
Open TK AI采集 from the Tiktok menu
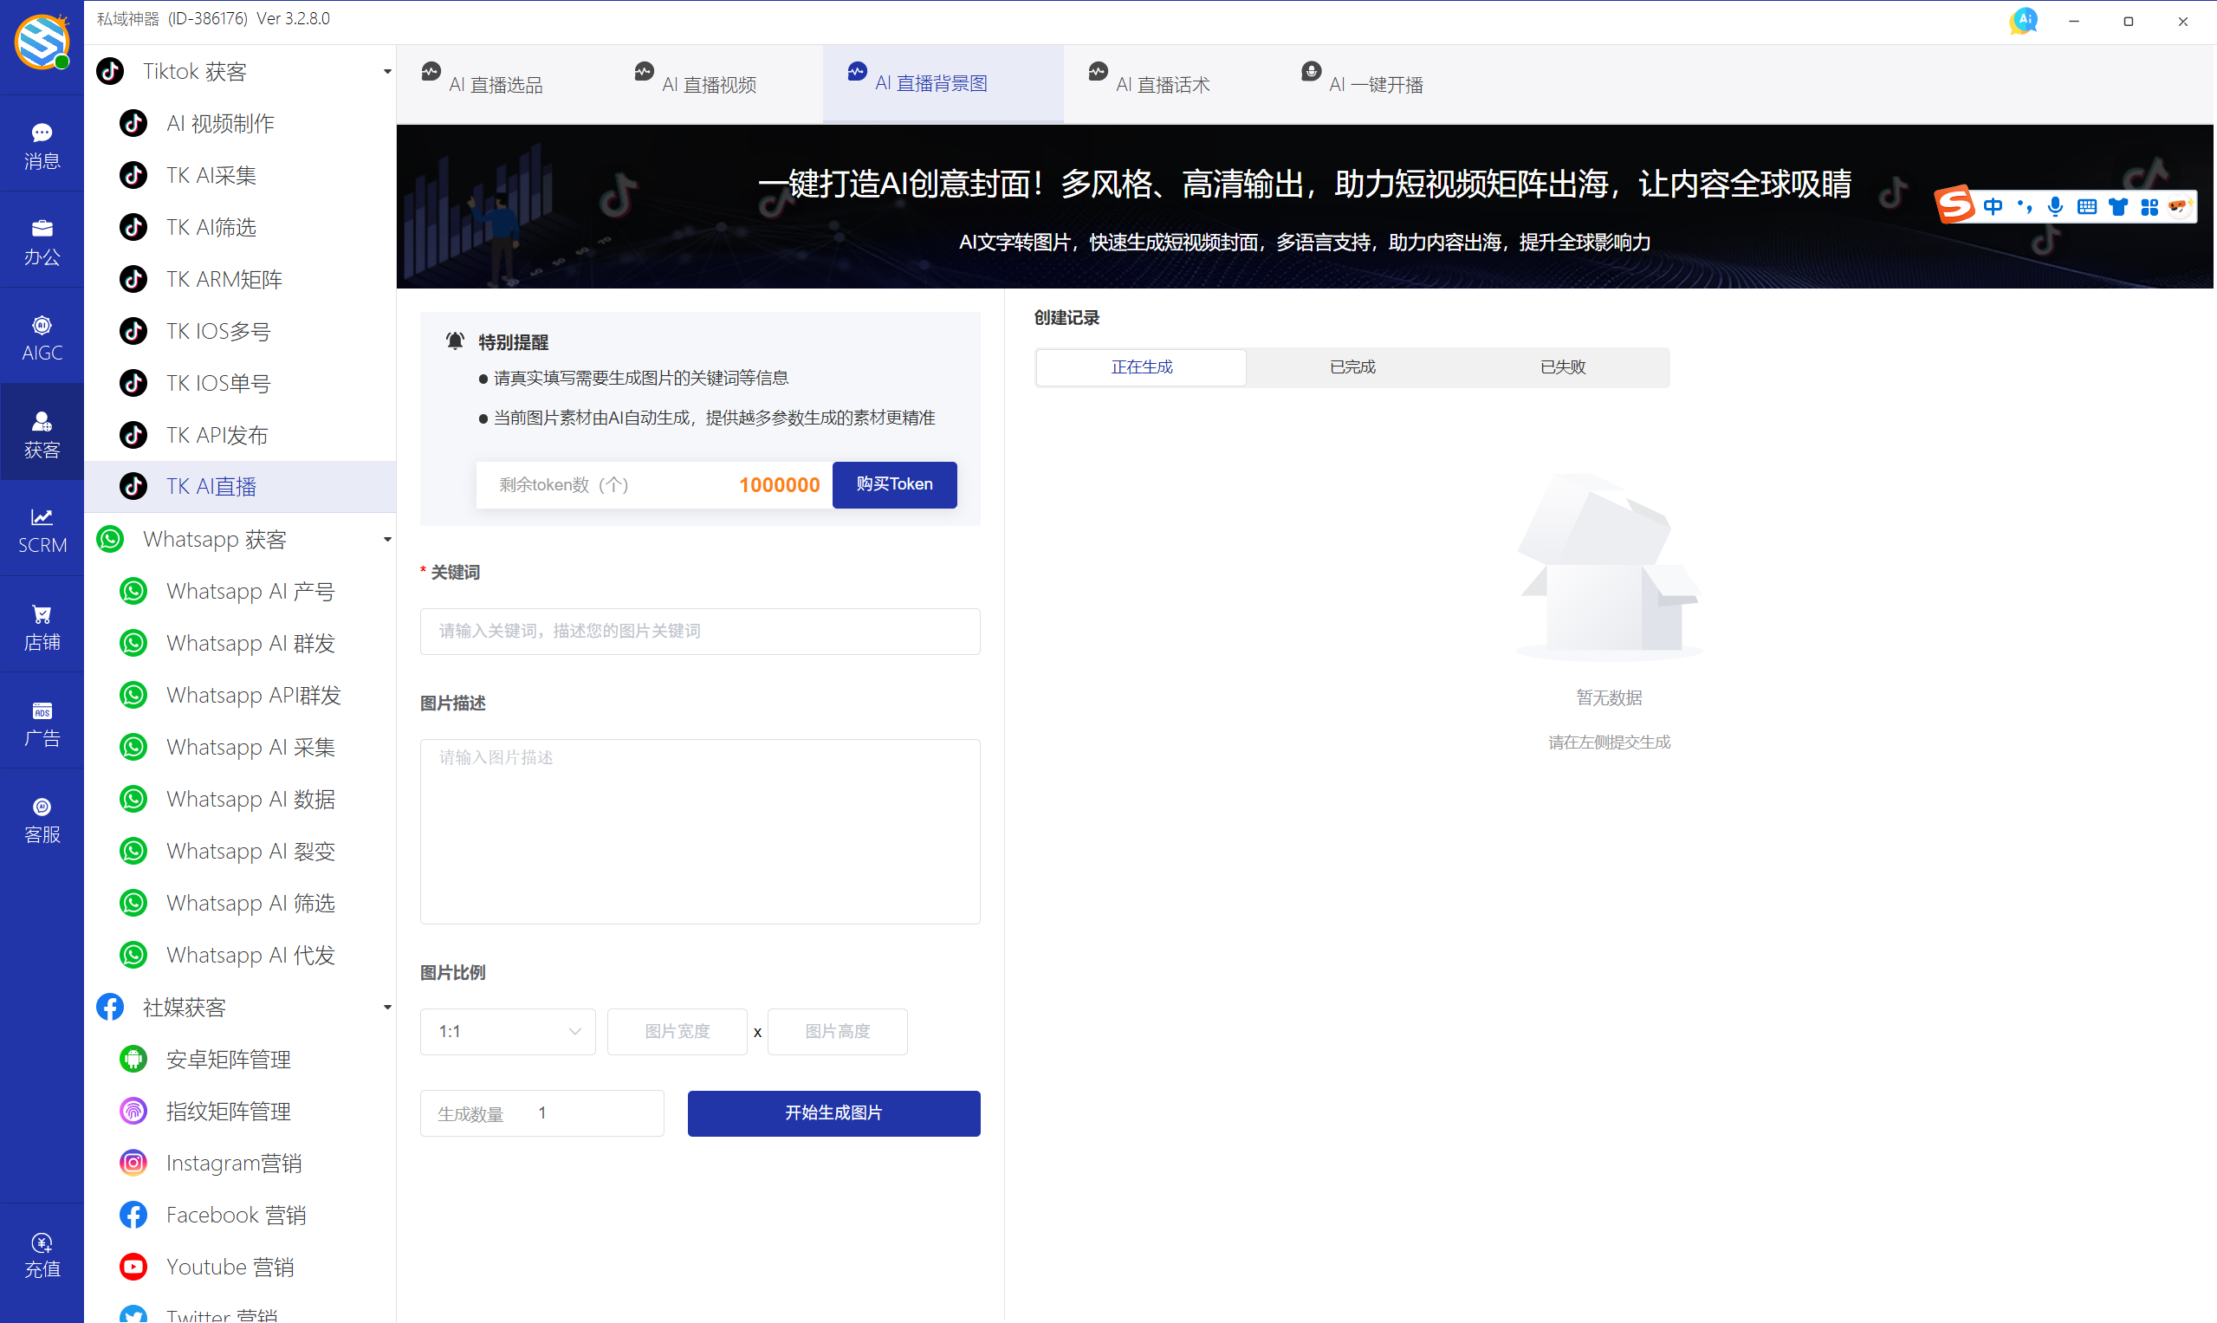[214, 175]
